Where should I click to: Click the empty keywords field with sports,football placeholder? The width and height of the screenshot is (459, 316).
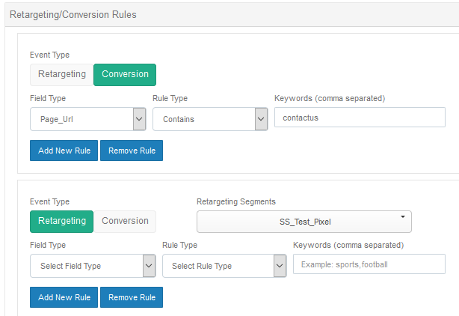[369, 264]
